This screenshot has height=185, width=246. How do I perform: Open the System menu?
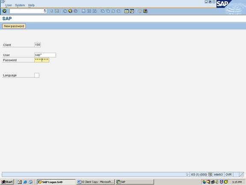click(x=20, y=5)
